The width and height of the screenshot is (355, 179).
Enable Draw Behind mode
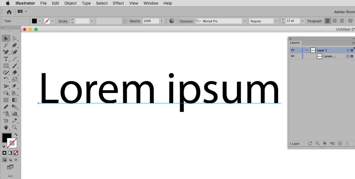[10, 159]
